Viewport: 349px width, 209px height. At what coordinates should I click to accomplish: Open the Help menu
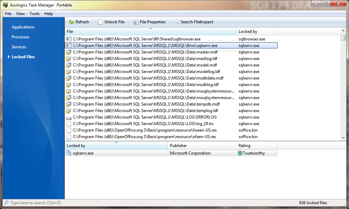click(x=48, y=14)
